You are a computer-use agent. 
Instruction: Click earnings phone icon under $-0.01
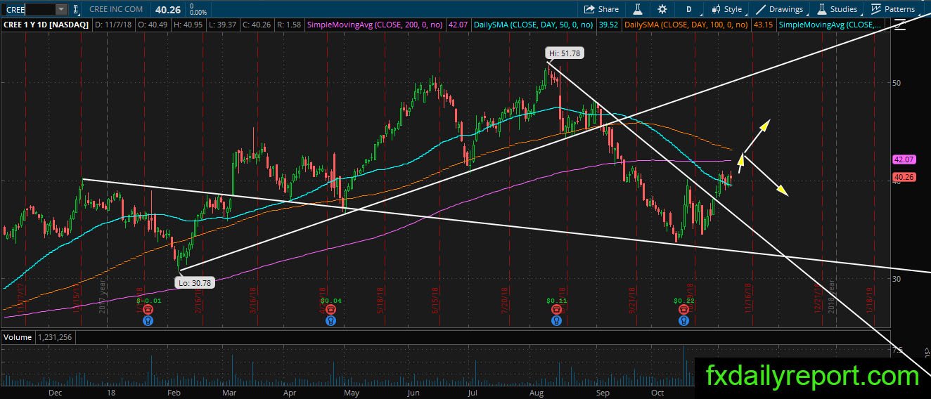[148, 309]
